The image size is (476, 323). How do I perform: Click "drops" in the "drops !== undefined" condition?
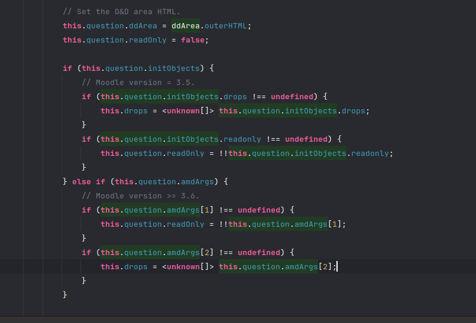[x=235, y=97]
